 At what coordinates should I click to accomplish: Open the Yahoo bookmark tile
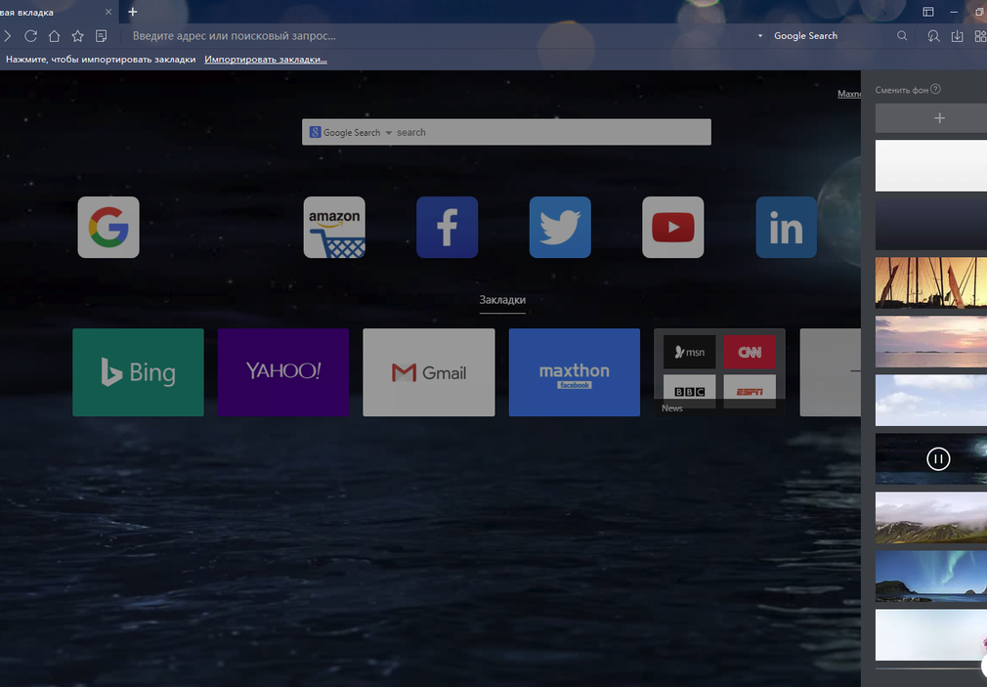[x=283, y=372]
